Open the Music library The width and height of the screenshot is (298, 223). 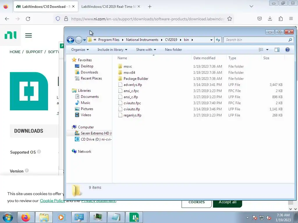[x=85, y=103]
